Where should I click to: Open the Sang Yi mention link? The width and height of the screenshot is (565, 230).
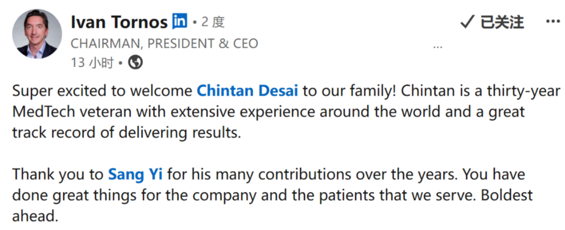[x=135, y=175]
